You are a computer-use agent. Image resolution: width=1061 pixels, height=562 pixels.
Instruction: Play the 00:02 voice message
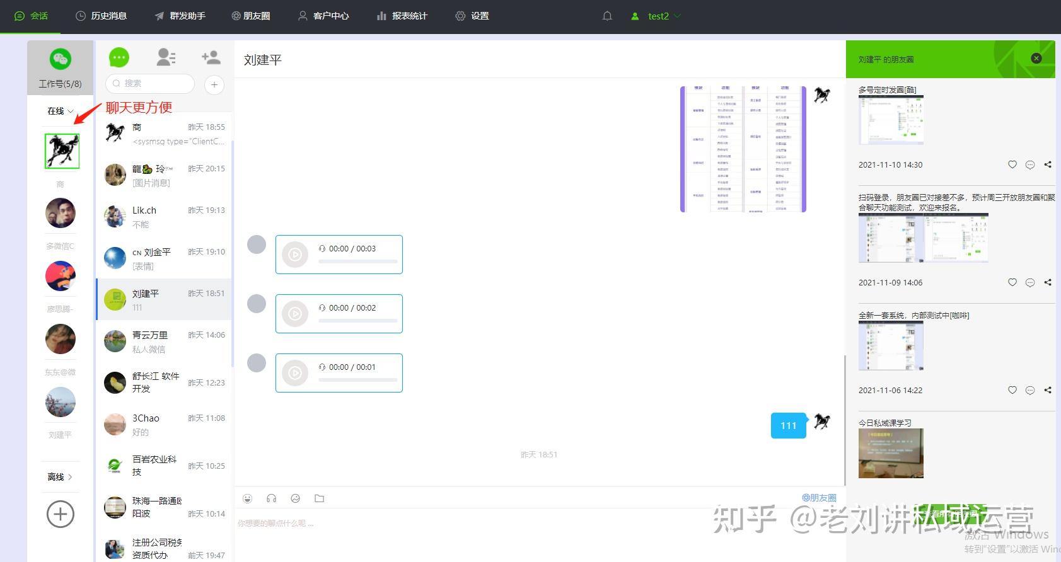coord(294,314)
